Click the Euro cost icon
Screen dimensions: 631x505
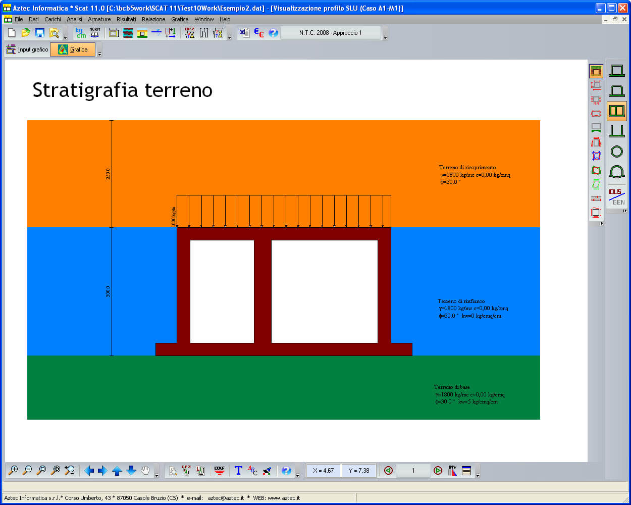[x=258, y=33]
